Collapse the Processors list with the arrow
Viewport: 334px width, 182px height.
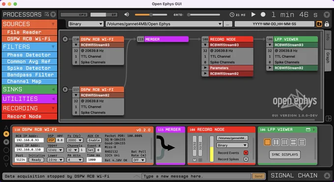tap(53, 14)
